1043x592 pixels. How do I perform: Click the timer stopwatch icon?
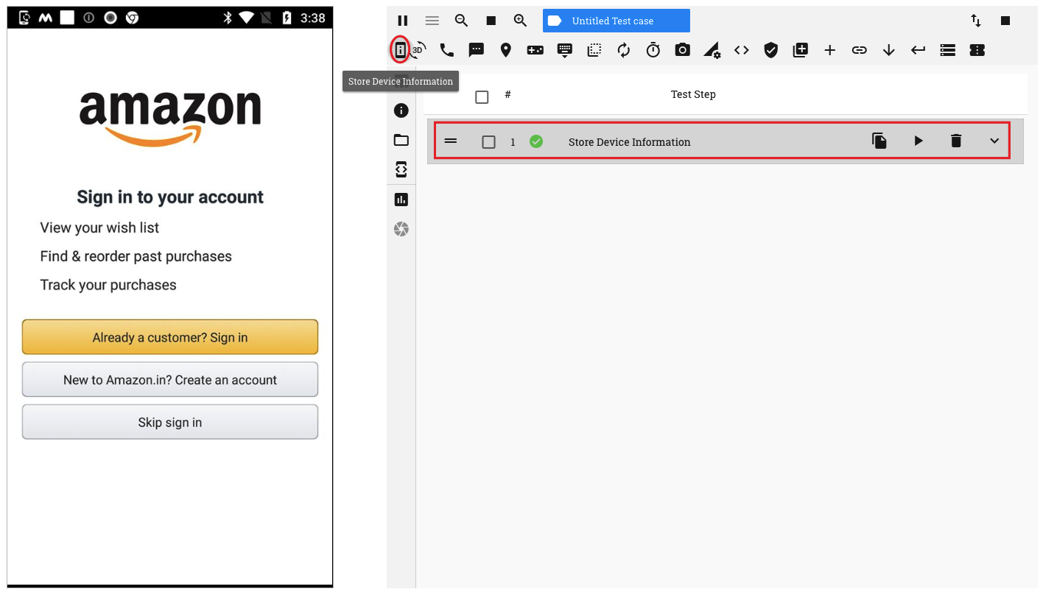653,49
